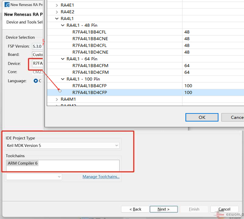Collapse the RA4L1 - 64 Pin group

coord(63,59)
